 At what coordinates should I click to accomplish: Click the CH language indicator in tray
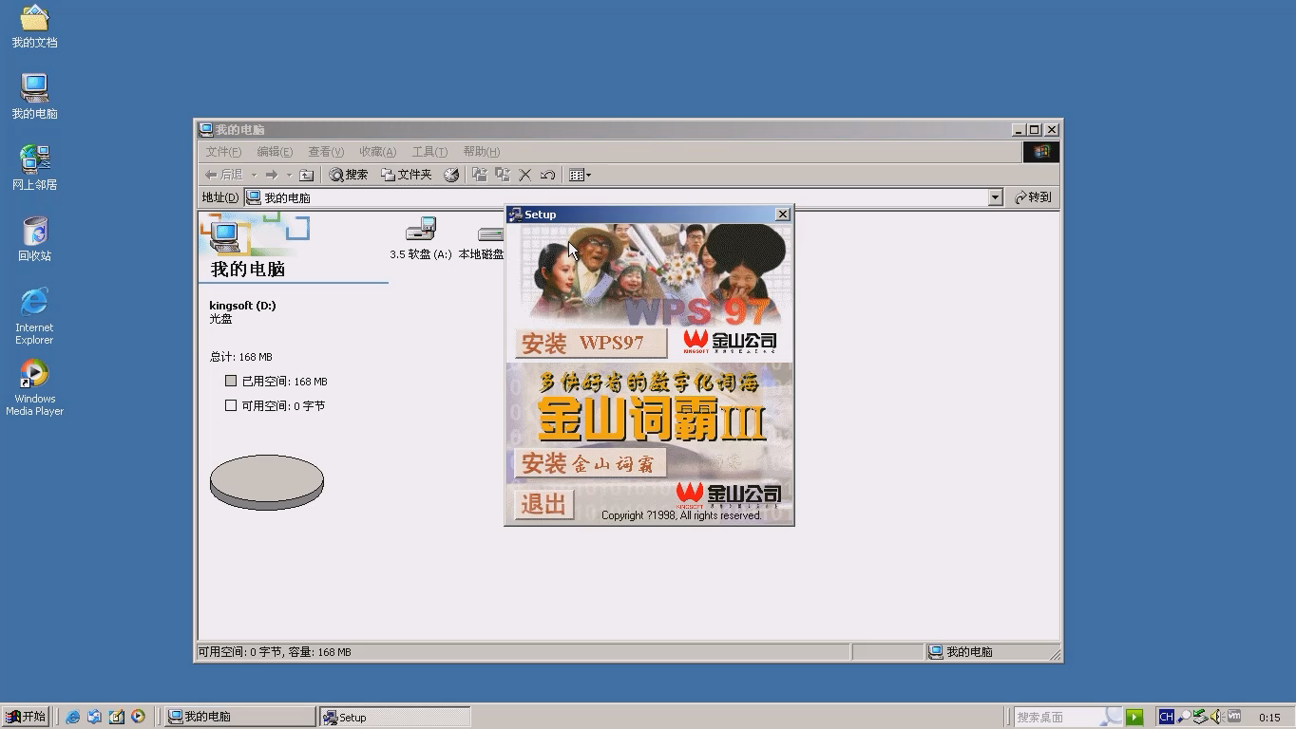click(1166, 717)
